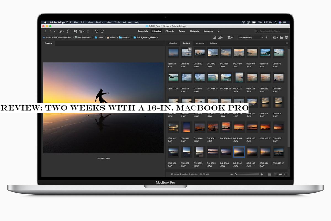This screenshot has width=331, height=221.
Task: Select the DSLR120 thumbnail
Action: click(x=173, y=52)
